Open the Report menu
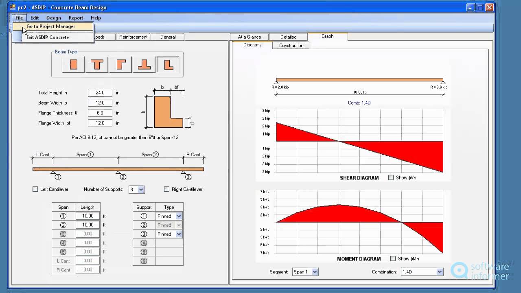 click(x=76, y=18)
